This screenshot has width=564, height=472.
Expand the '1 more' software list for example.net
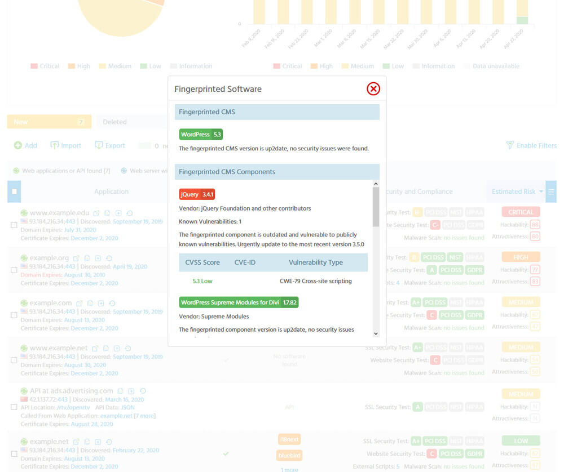pos(289,469)
